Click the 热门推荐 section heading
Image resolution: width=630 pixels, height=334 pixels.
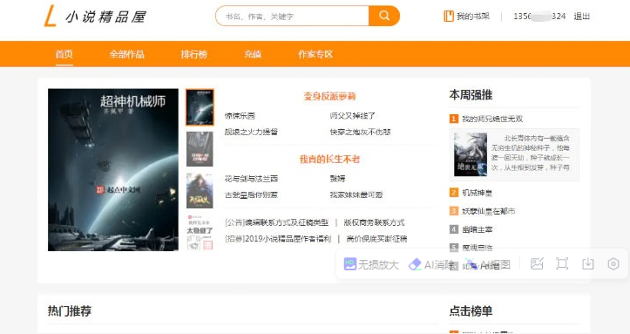(x=70, y=310)
